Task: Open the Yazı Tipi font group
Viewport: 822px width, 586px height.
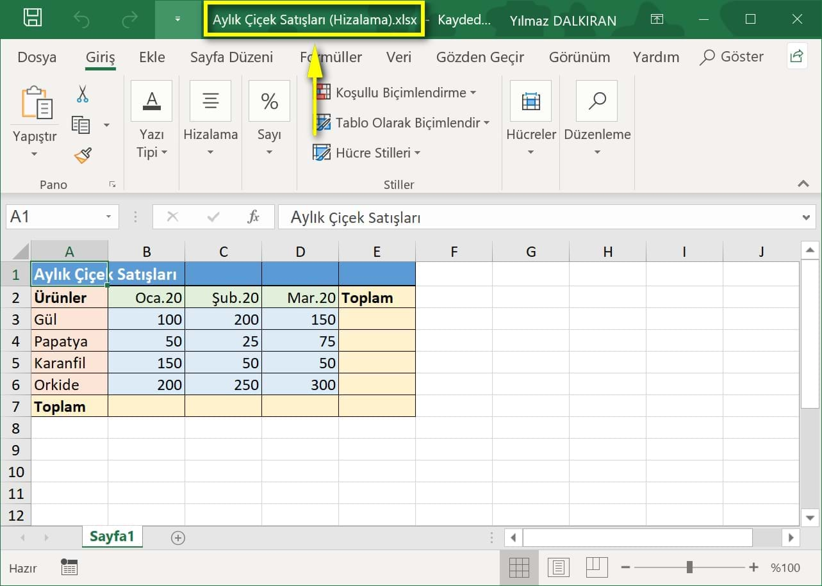Action: [x=151, y=121]
